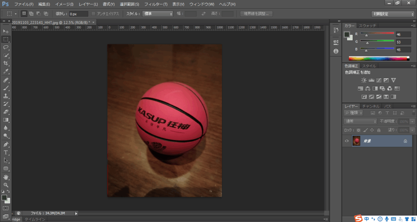Pick the Horizontal Type tool
The height and width of the screenshot is (222, 417).
tap(6, 152)
